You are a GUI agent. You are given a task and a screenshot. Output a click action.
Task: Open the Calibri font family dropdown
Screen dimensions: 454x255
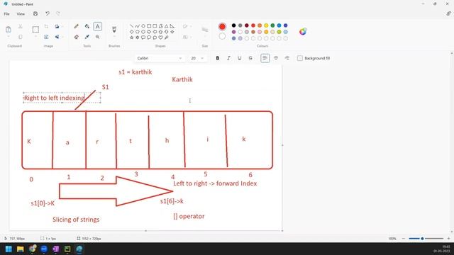tap(160, 58)
